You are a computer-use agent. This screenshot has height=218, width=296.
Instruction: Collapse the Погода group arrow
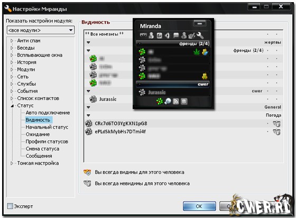click(88, 115)
